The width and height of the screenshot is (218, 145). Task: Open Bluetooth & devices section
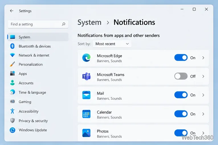[x=38, y=46]
